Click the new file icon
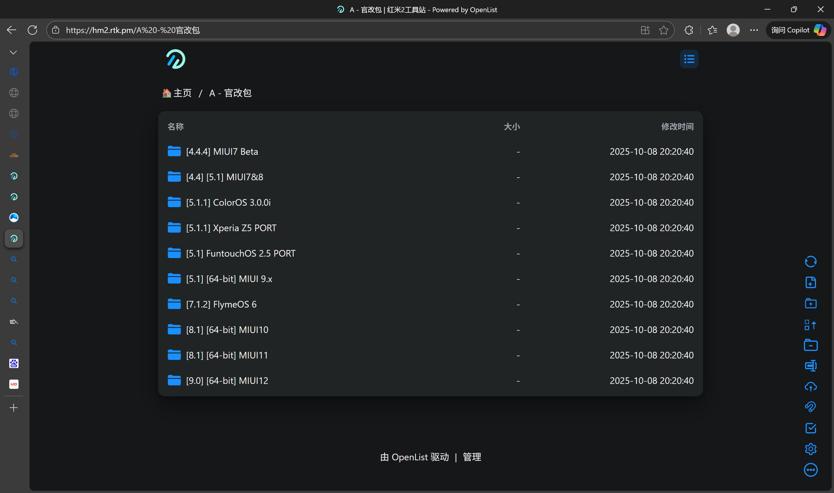 pos(811,282)
